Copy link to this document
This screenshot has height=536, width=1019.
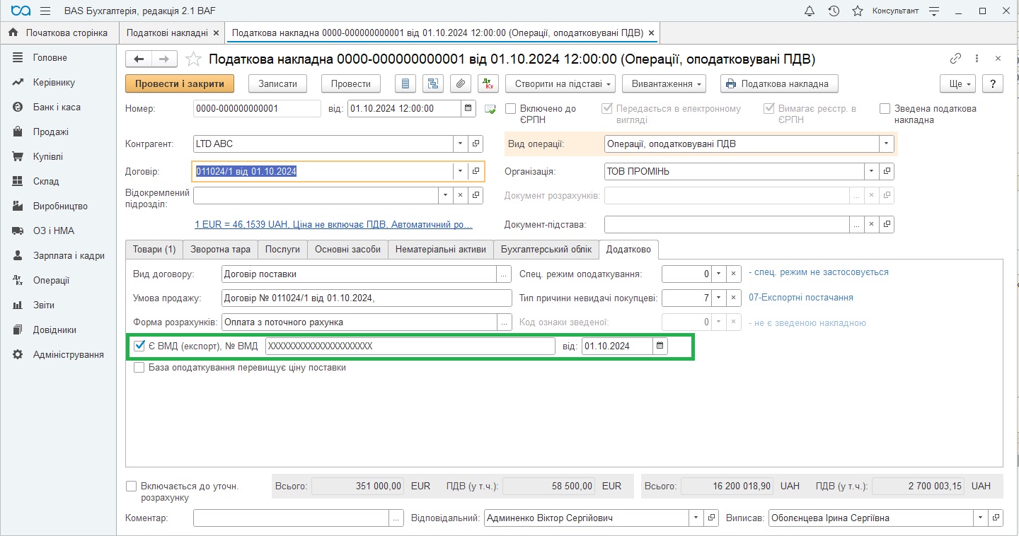[x=955, y=59]
